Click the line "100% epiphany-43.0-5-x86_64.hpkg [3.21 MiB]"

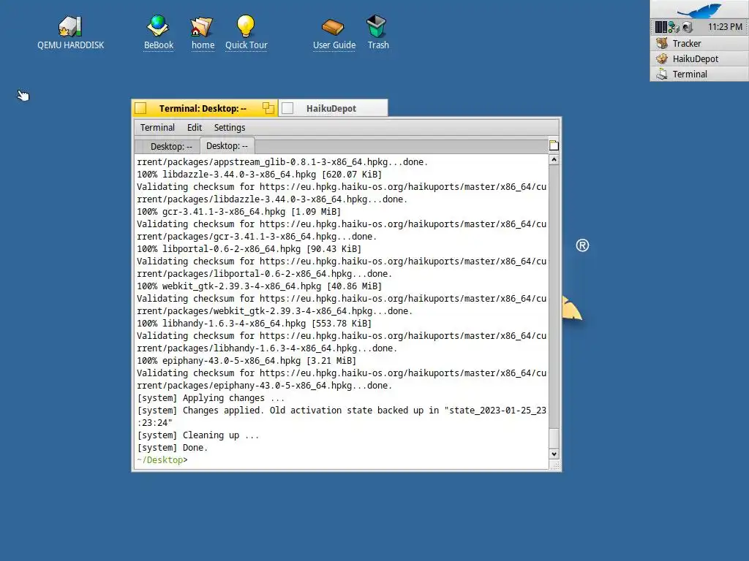[x=246, y=361]
